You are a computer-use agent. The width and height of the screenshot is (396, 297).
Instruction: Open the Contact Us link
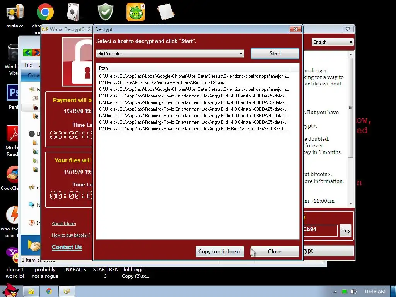pos(67,247)
